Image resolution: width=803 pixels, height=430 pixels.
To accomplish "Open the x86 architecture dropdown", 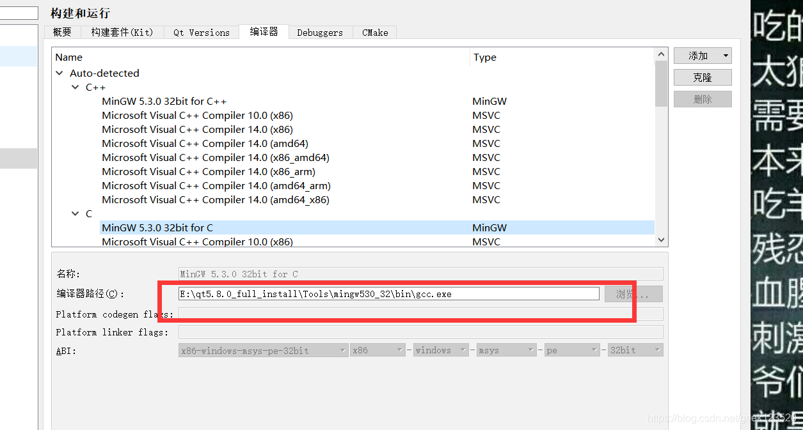I will tap(378, 350).
